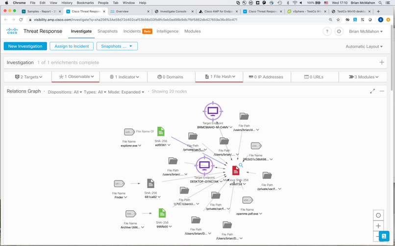Screen dimensions: 395x246
Task: Click the New Investigation button
Action: (x=25, y=46)
